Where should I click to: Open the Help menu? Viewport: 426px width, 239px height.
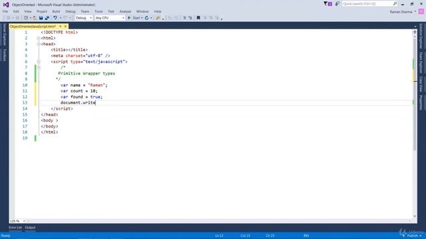click(158, 11)
